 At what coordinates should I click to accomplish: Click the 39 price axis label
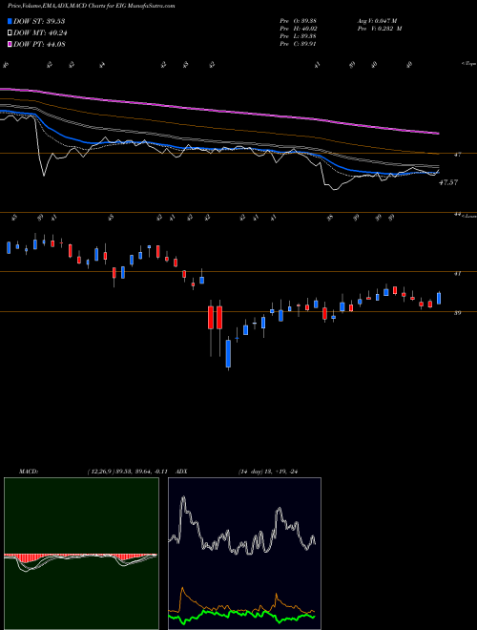(457, 312)
